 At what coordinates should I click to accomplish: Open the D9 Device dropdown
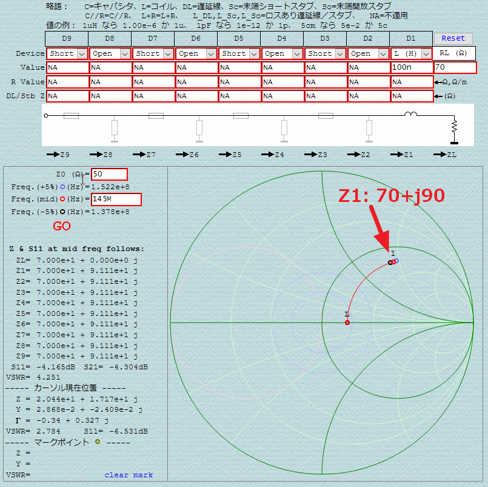pyautogui.click(x=67, y=53)
